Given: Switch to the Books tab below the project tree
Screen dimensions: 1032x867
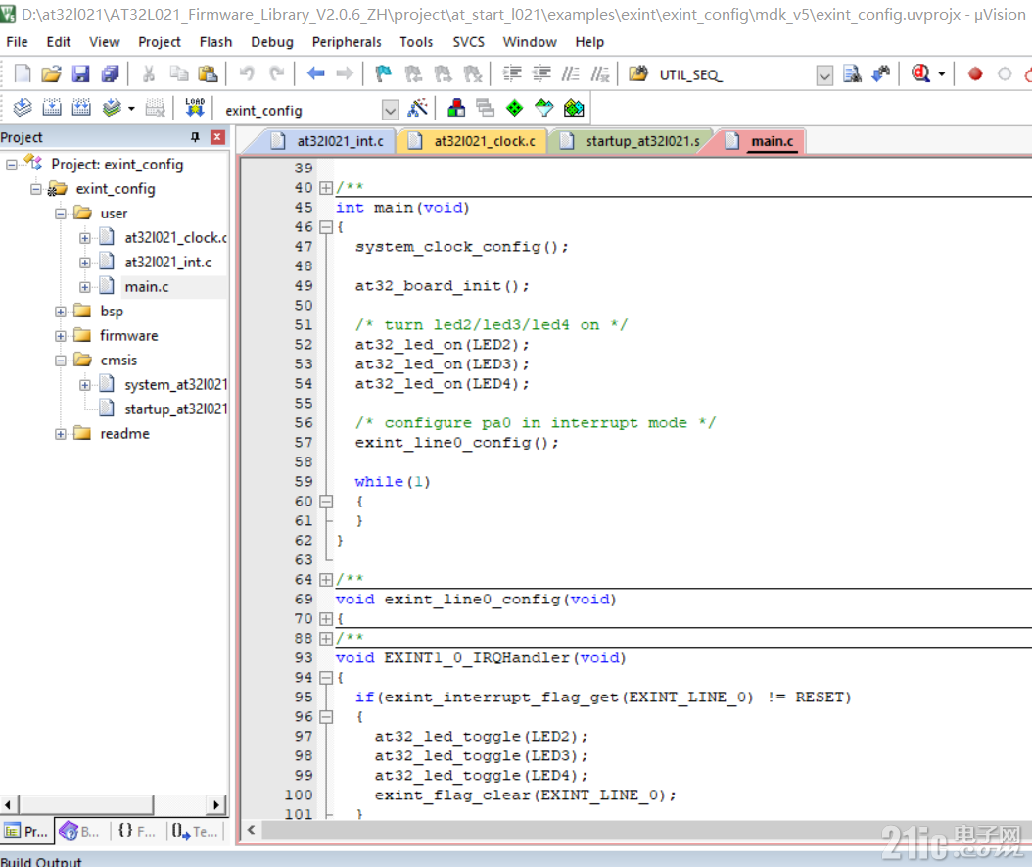Looking at the screenshot, I should pyautogui.click(x=79, y=832).
